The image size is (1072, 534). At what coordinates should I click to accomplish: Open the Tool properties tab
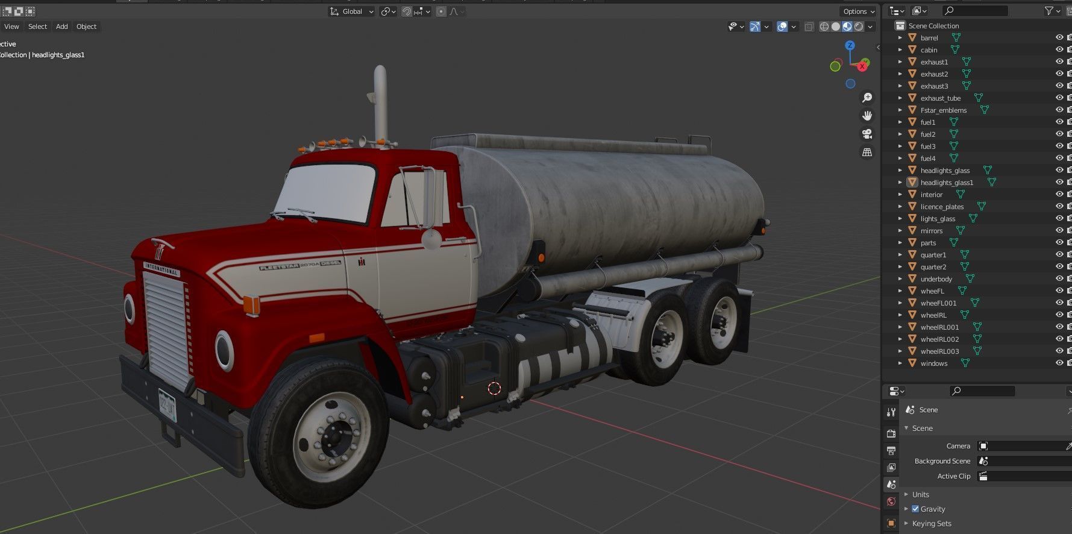[891, 412]
